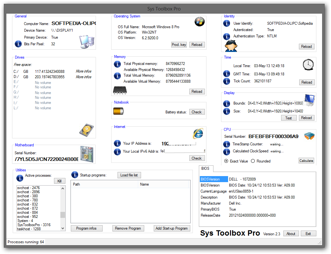The height and width of the screenshot is (254, 331).
Task: Click the Display Test button
Action: point(289,118)
